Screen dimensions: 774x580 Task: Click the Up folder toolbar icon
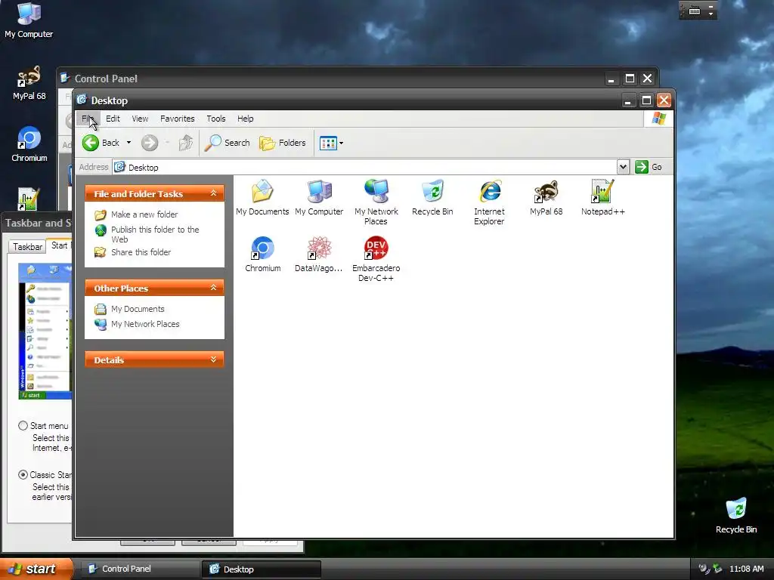186,143
